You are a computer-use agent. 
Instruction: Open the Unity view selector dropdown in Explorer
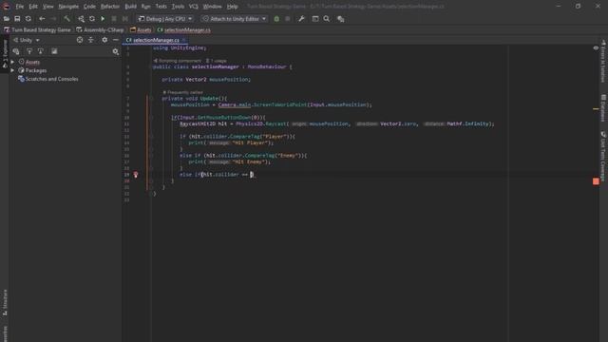coord(27,40)
